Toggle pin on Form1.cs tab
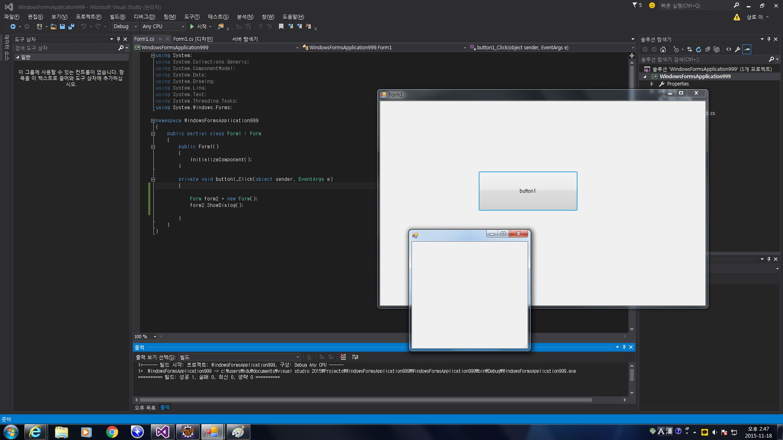 pos(160,39)
